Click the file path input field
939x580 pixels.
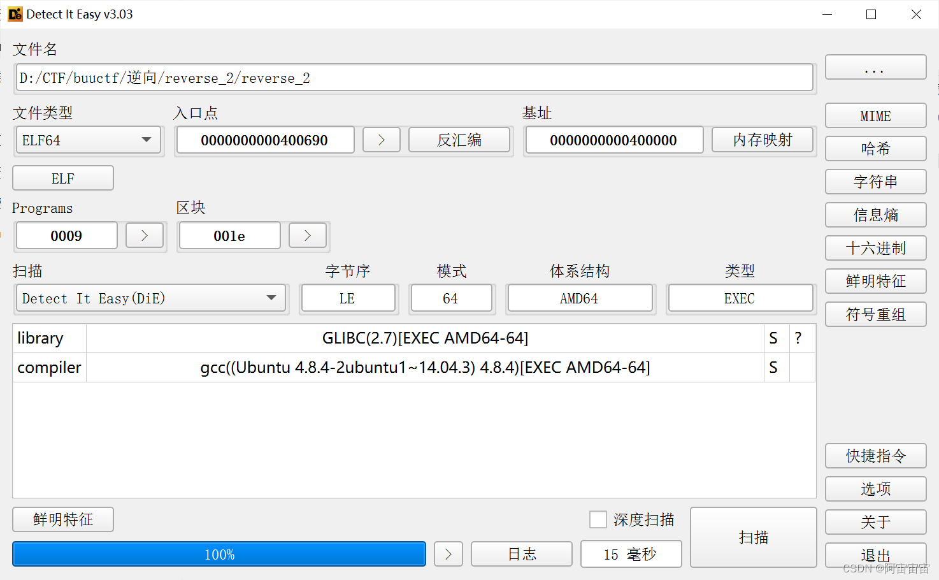click(414, 77)
